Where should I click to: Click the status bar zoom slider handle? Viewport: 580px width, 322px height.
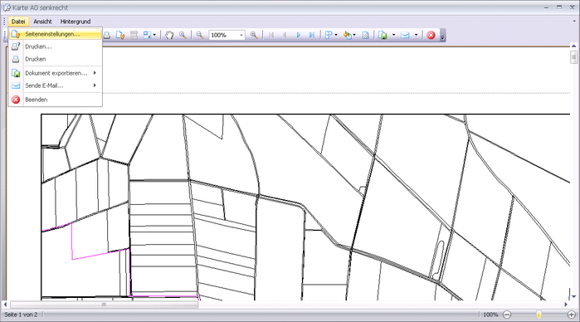(539, 315)
